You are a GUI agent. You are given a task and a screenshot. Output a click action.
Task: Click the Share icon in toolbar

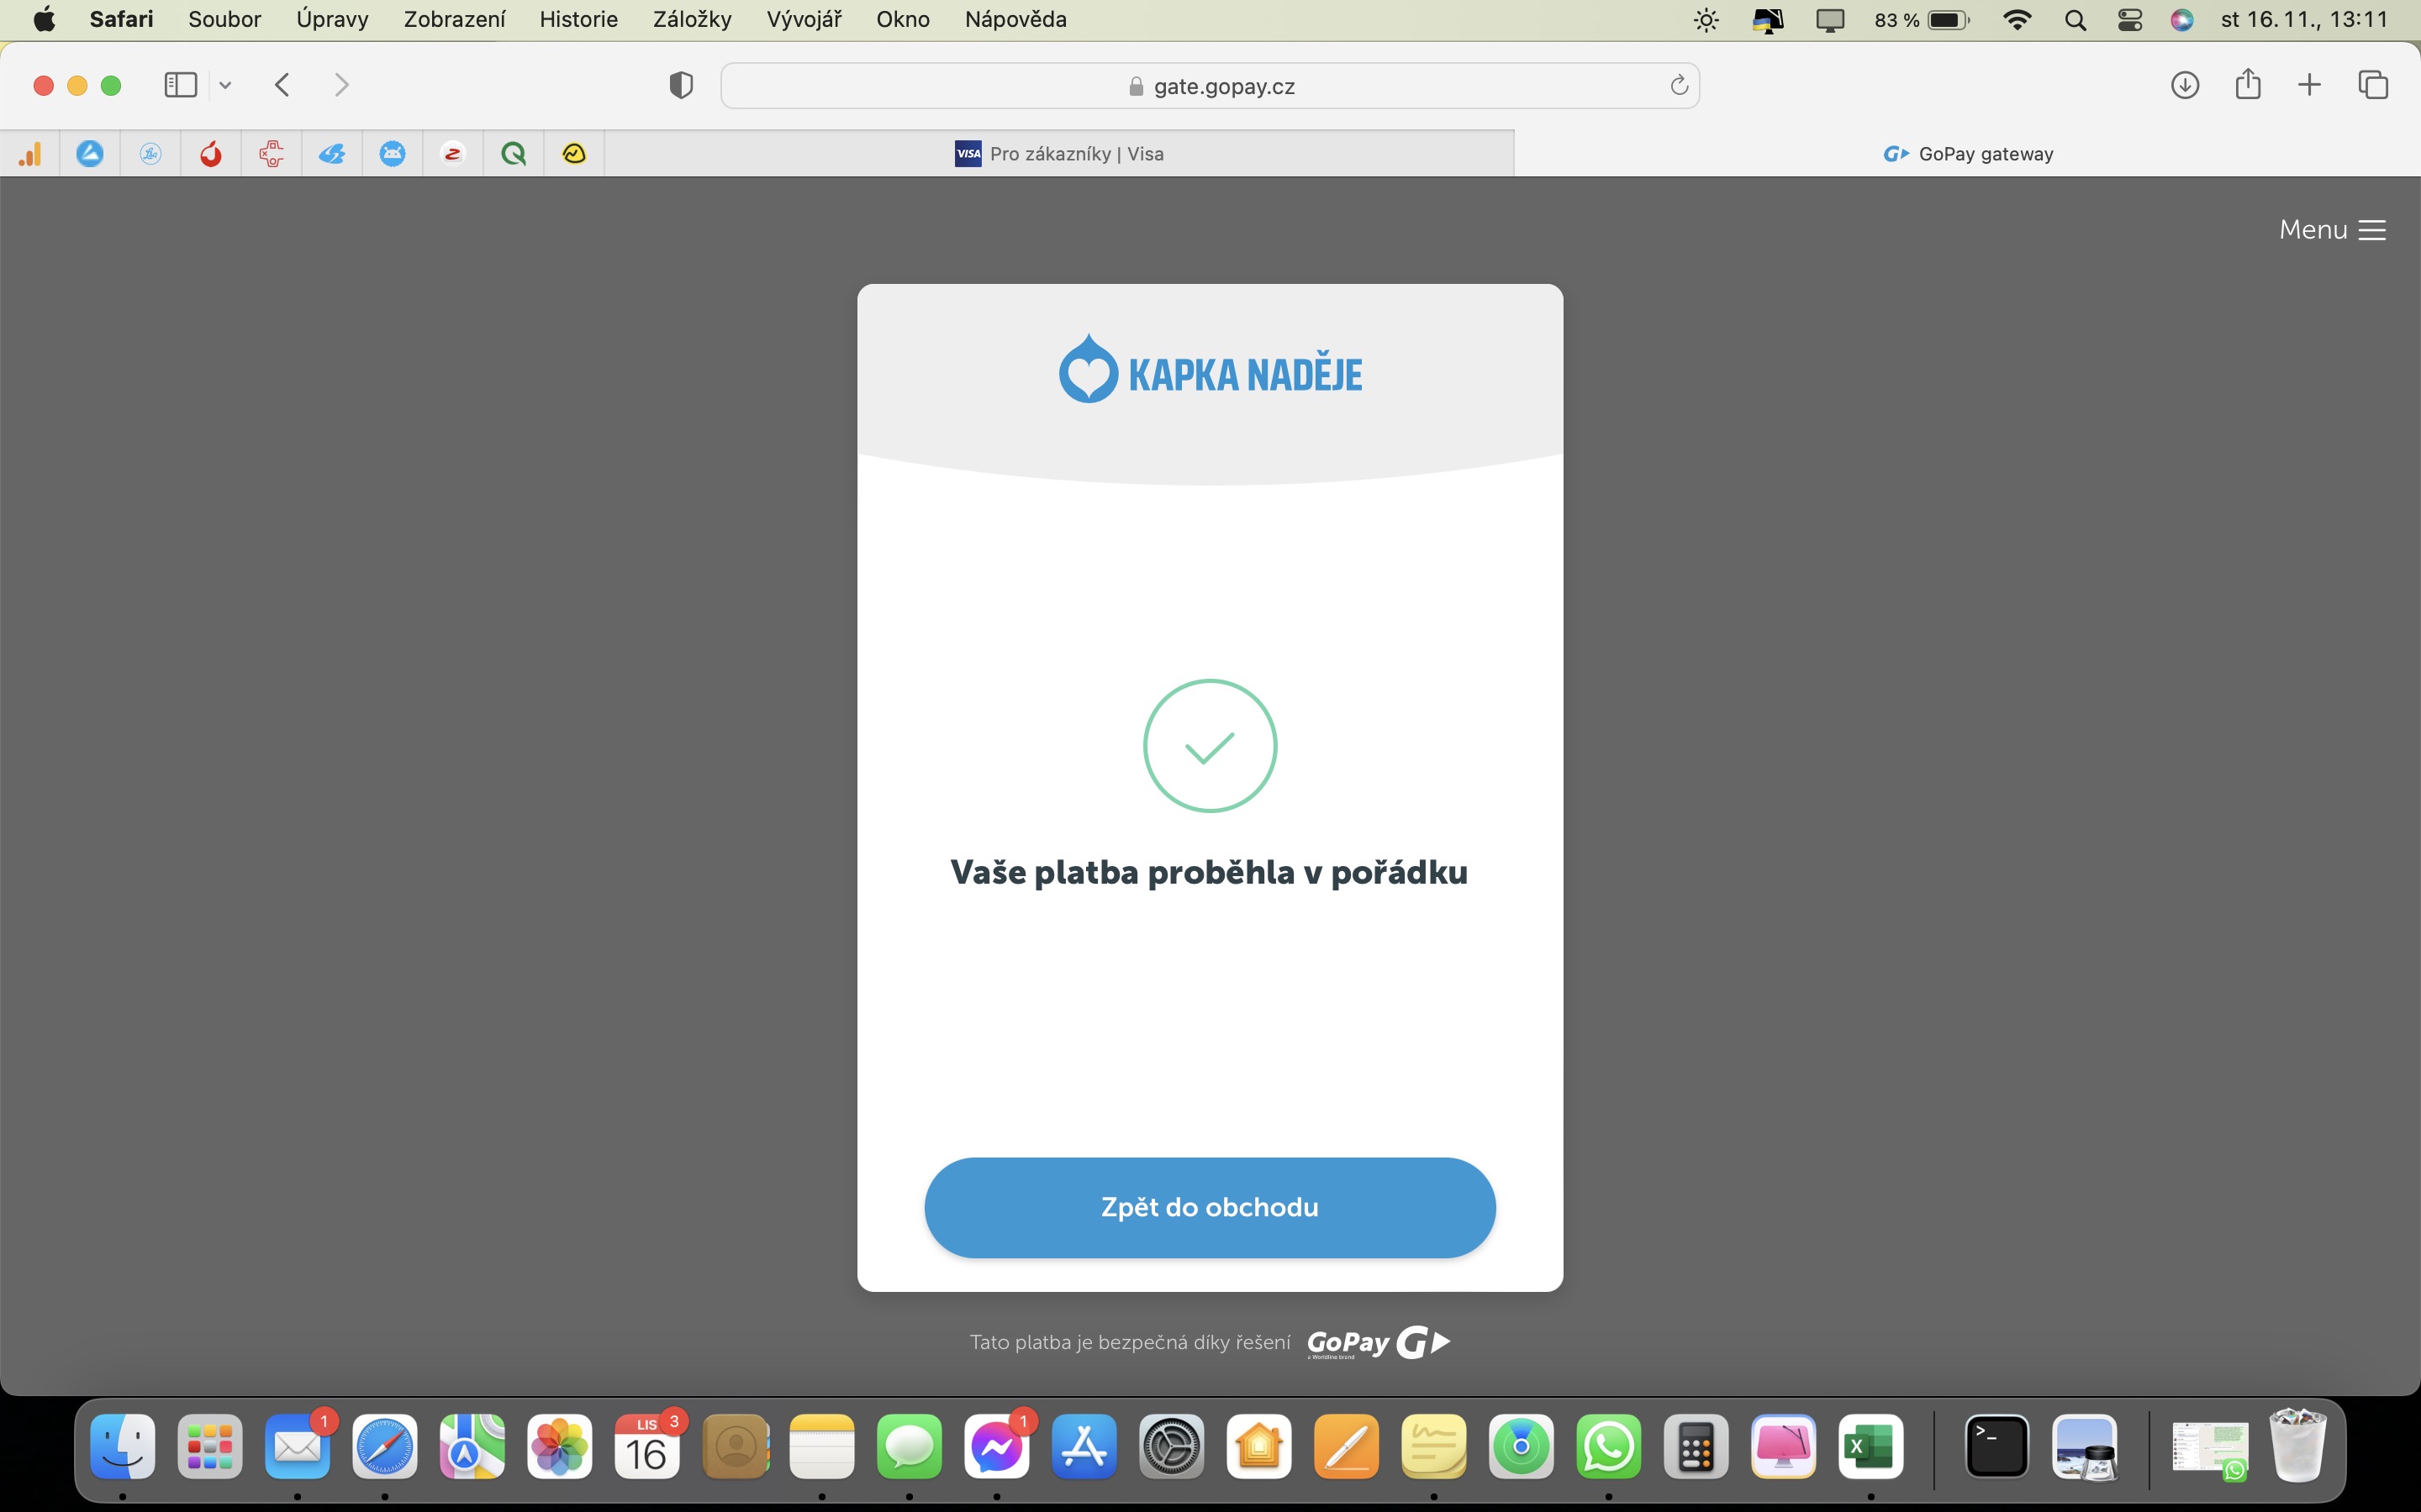(2247, 84)
